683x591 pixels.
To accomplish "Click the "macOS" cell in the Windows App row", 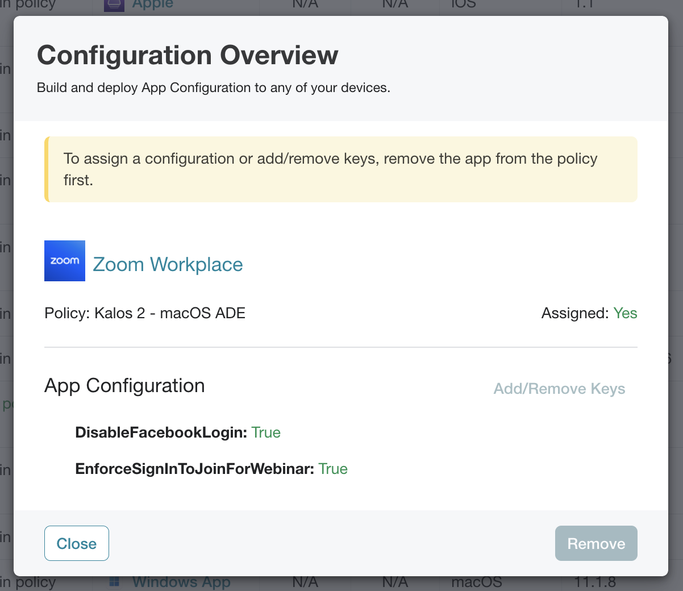I will click(477, 582).
